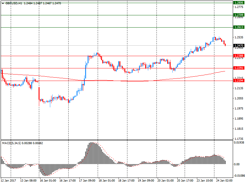Select the 1.1975 price axis value
This screenshot has height=184, width=245.
239,109
